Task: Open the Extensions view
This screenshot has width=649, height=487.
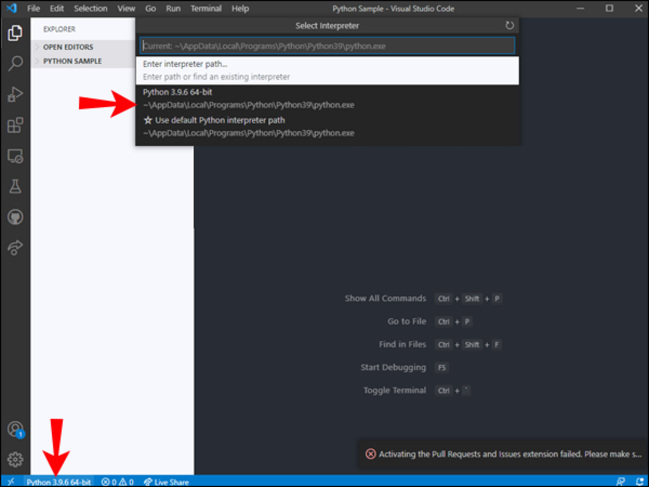Action: 15,125
